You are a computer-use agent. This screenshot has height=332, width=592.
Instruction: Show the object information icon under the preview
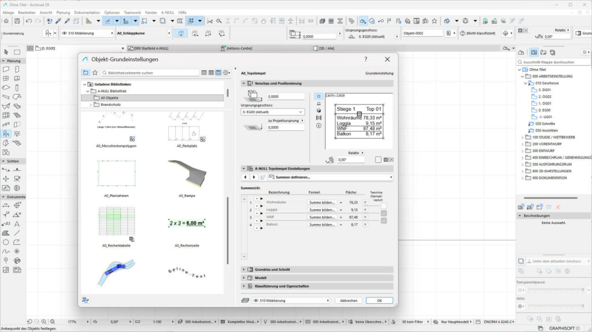coord(319,126)
